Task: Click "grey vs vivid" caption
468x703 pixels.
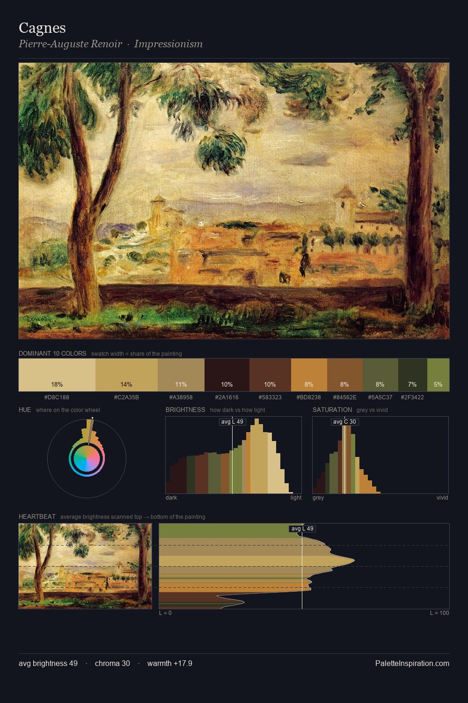Action: (372, 410)
